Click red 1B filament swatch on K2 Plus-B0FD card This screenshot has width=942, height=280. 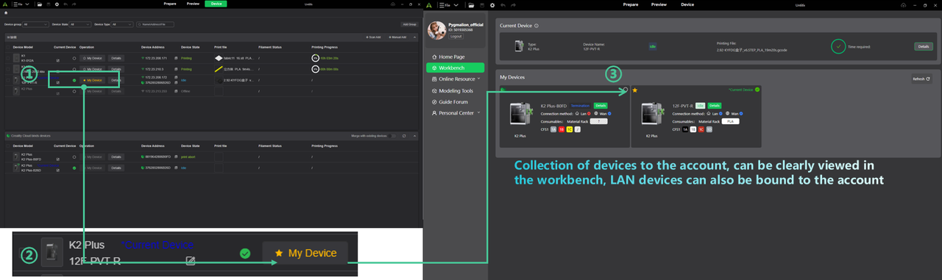562,129
